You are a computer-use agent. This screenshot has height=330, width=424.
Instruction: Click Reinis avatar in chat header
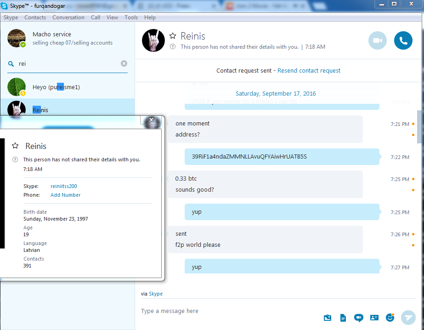coord(153,40)
